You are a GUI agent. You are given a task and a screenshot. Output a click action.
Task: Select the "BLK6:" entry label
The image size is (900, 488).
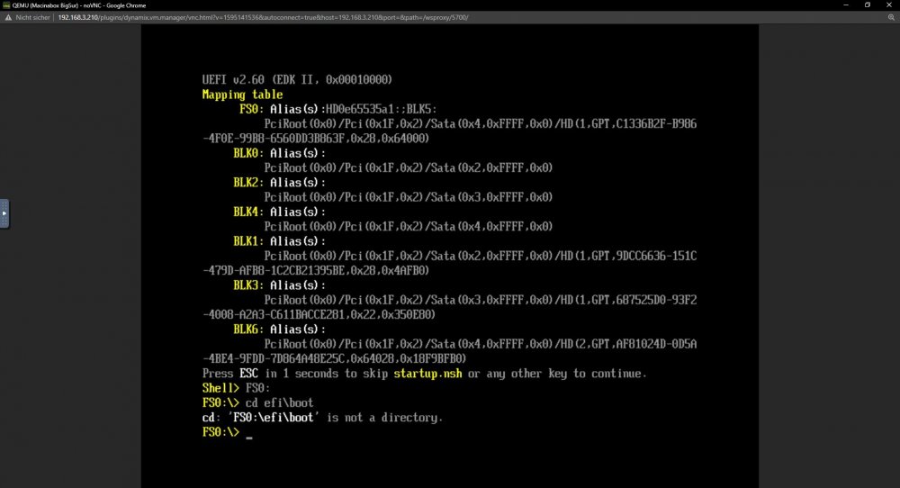248,329
